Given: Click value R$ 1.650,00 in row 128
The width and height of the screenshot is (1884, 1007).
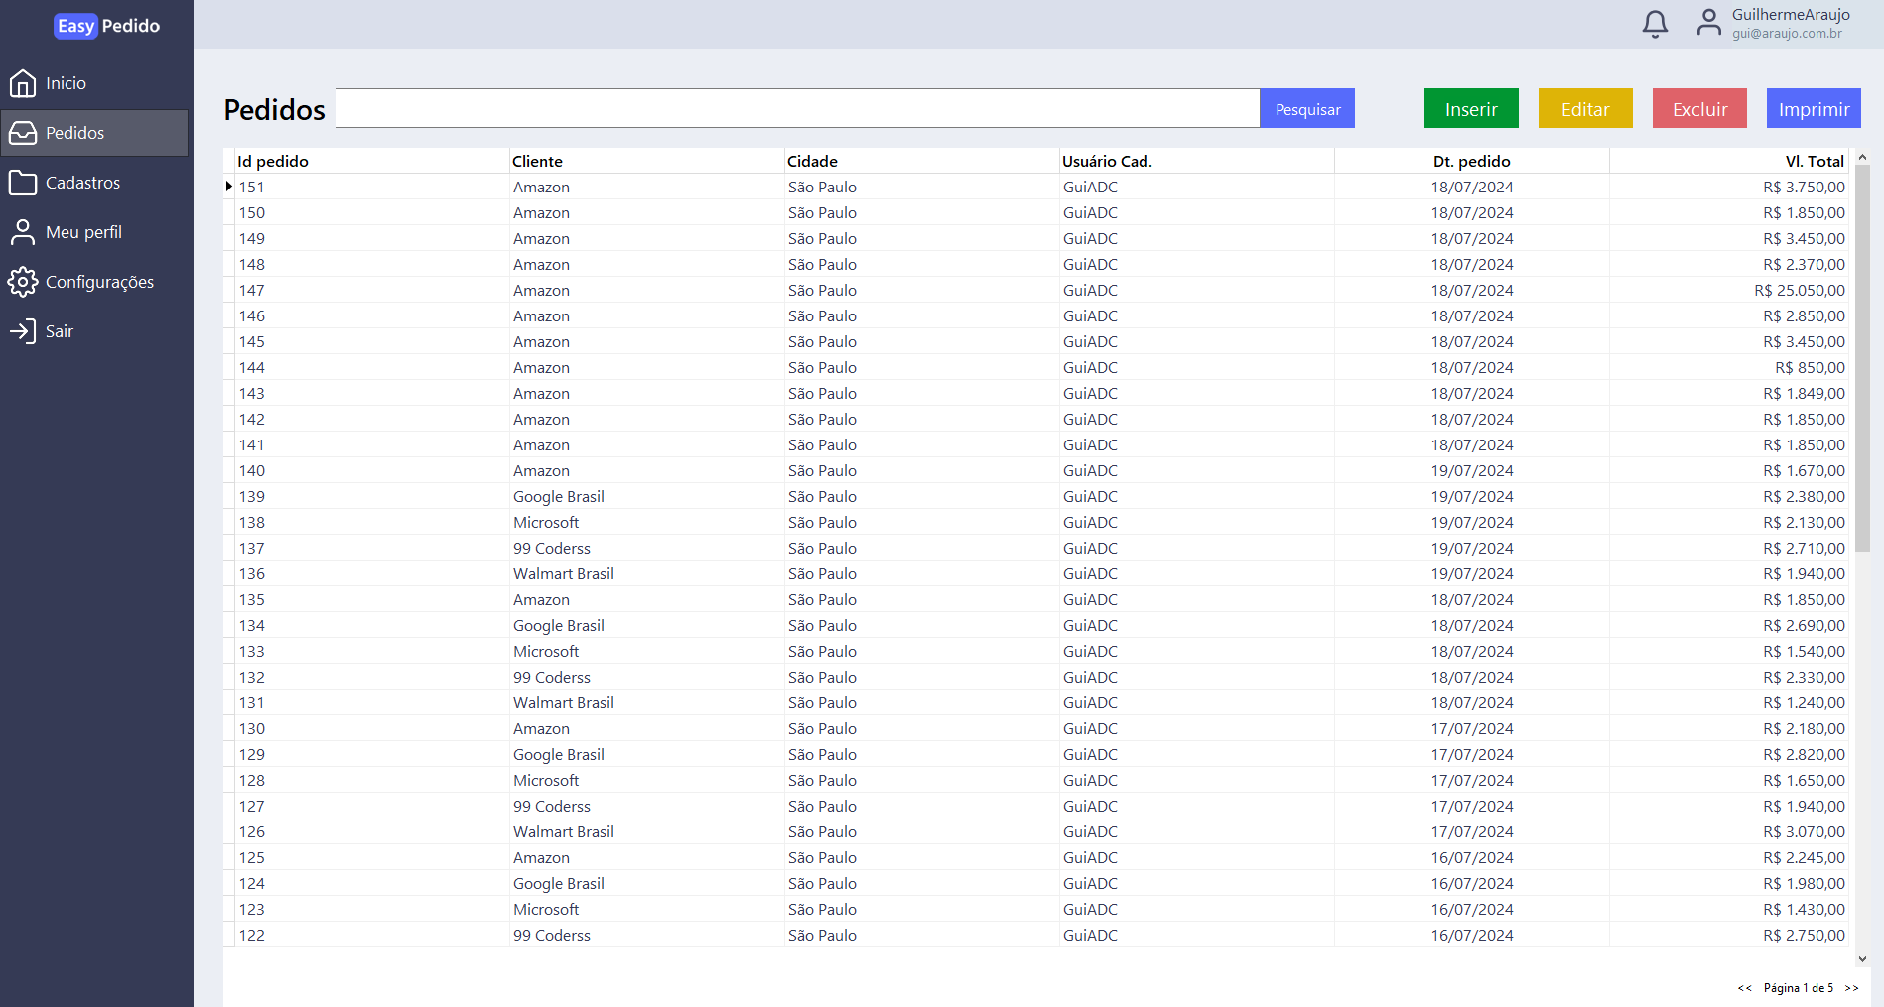Looking at the screenshot, I should pyautogui.click(x=1805, y=780).
